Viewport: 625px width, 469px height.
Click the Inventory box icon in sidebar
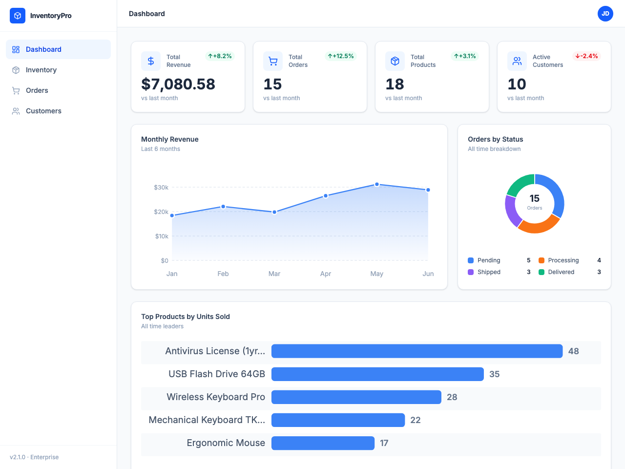point(16,70)
